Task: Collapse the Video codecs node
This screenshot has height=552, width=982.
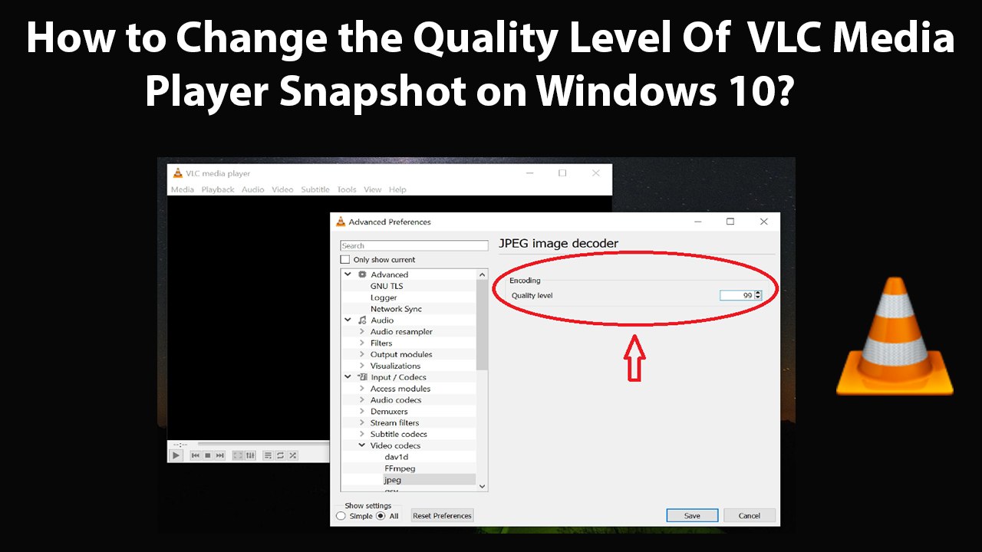Action: (362, 445)
